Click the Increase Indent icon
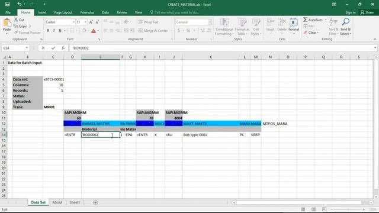 (x=132, y=31)
